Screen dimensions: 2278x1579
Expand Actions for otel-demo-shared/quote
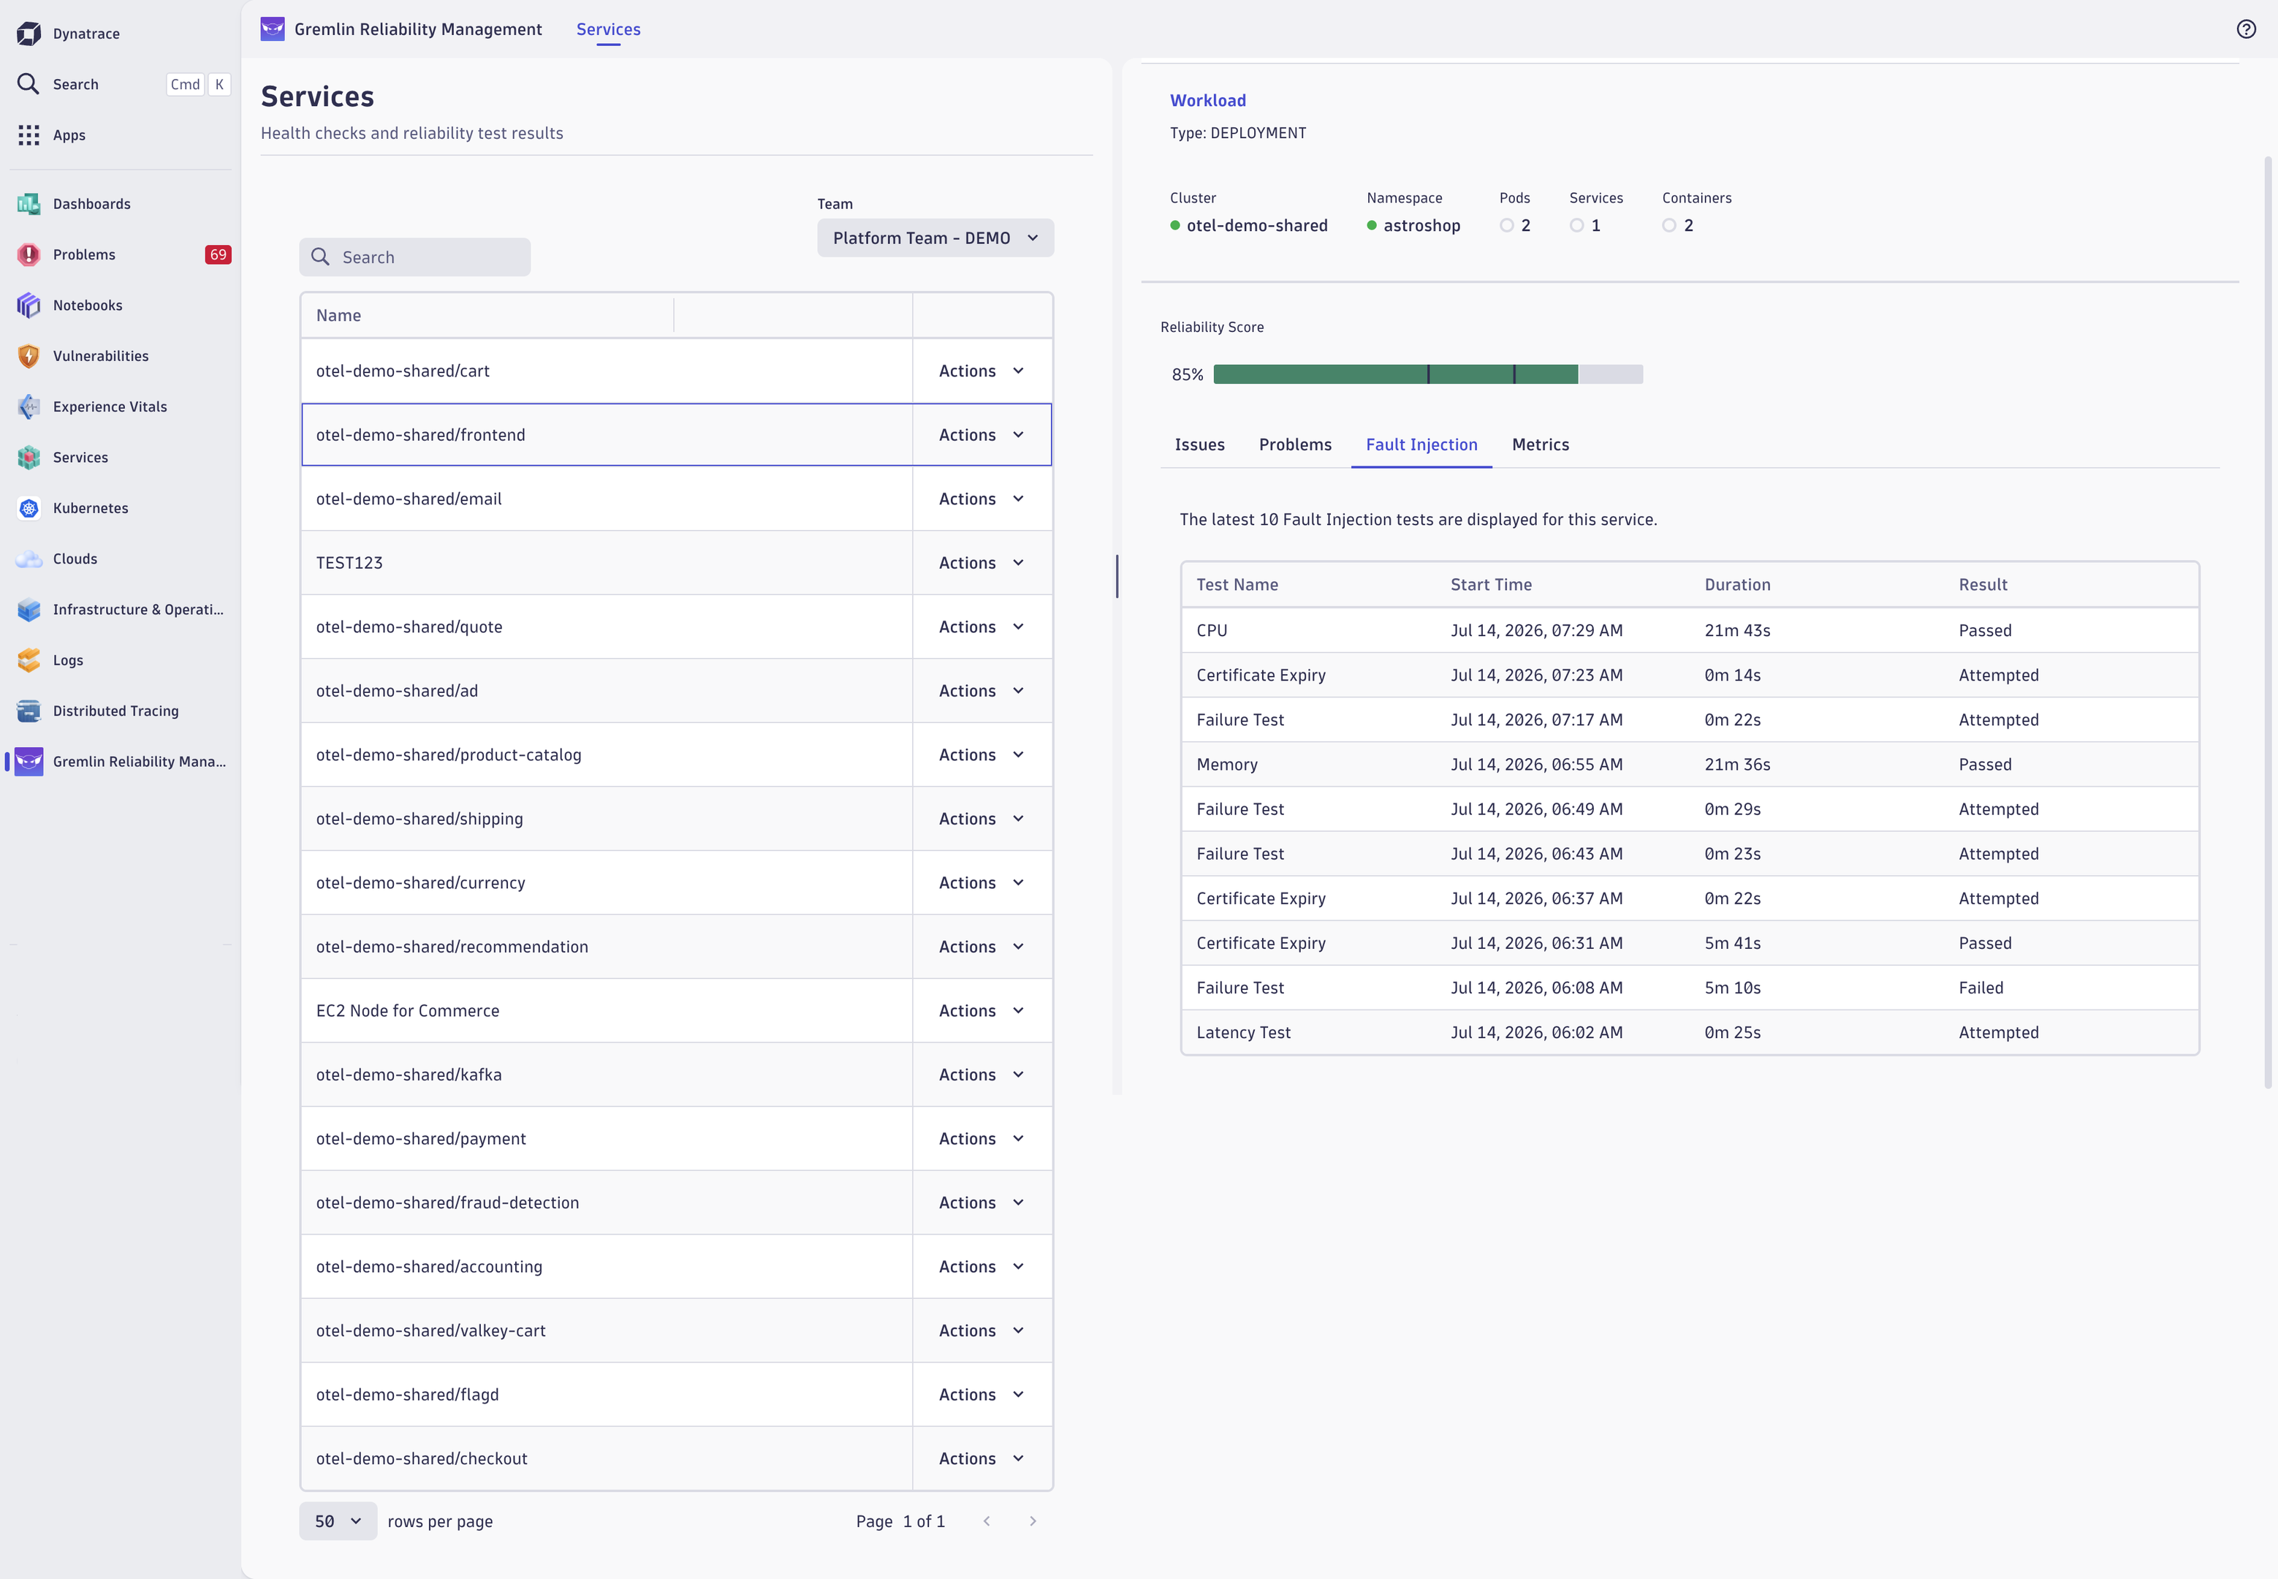pyautogui.click(x=982, y=627)
